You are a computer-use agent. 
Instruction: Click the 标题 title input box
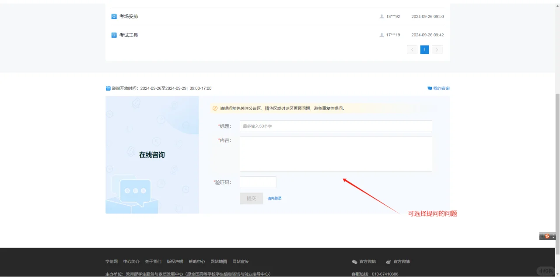click(x=336, y=126)
